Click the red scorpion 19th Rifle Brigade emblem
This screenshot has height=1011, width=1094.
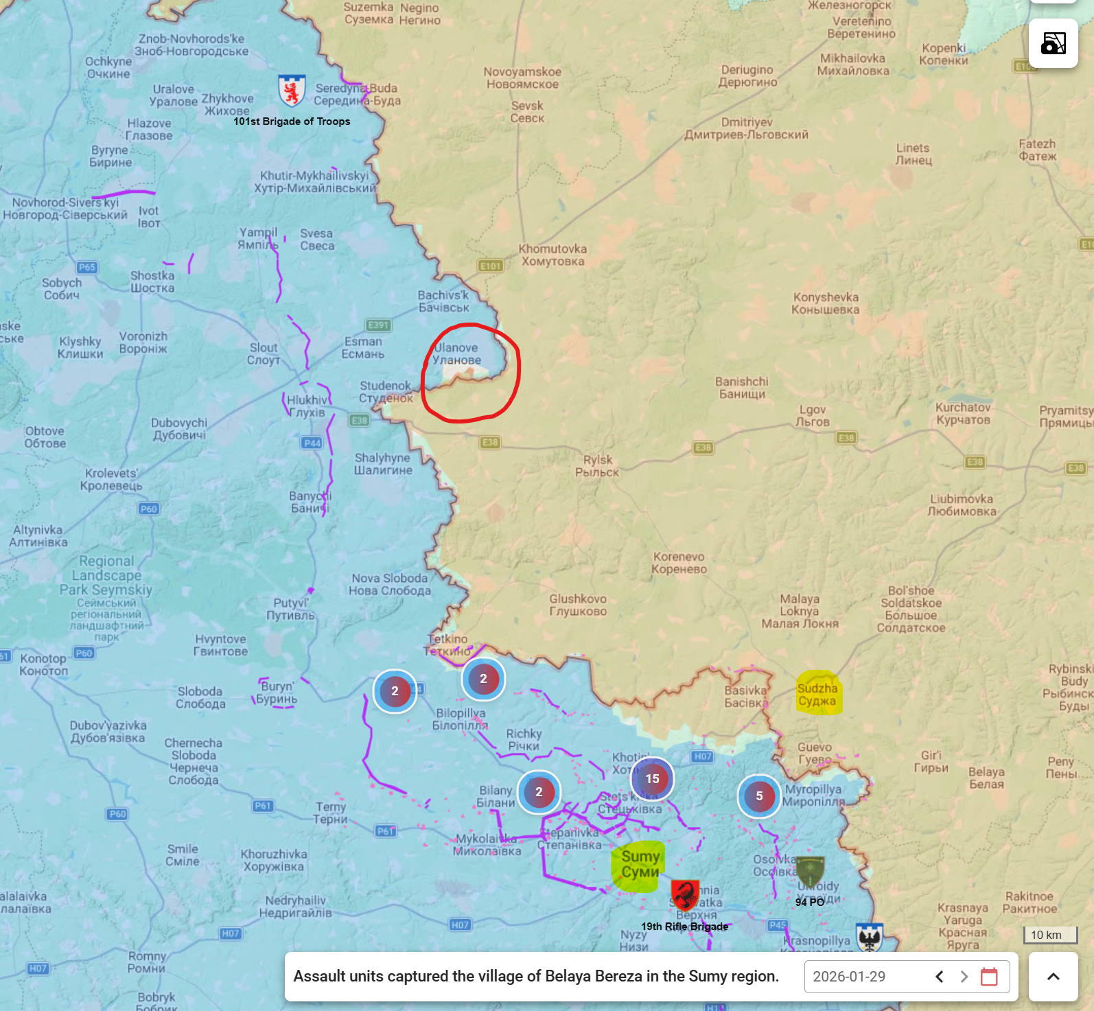click(684, 895)
